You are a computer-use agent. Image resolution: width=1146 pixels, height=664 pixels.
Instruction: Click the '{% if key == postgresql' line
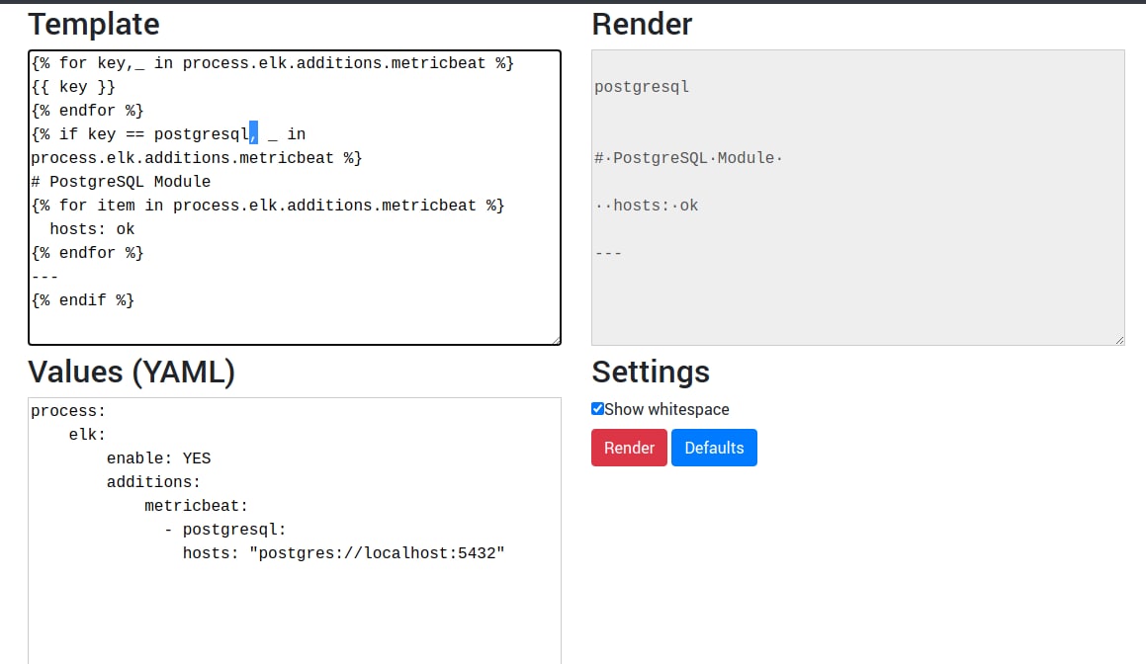click(168, 134)
